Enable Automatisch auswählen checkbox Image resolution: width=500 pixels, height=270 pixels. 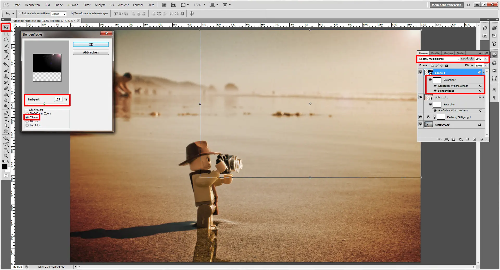(19, 14)
